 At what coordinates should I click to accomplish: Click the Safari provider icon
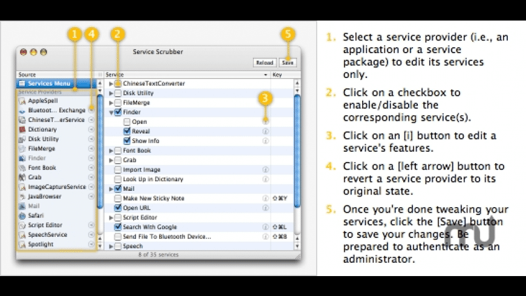(x=22, y=216)
